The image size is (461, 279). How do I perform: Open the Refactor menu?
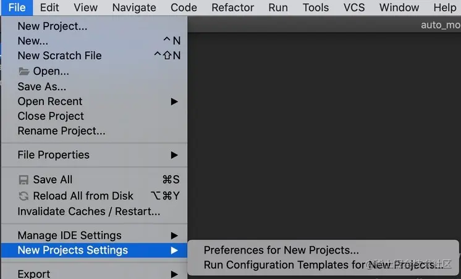click(x=232, y=7)
